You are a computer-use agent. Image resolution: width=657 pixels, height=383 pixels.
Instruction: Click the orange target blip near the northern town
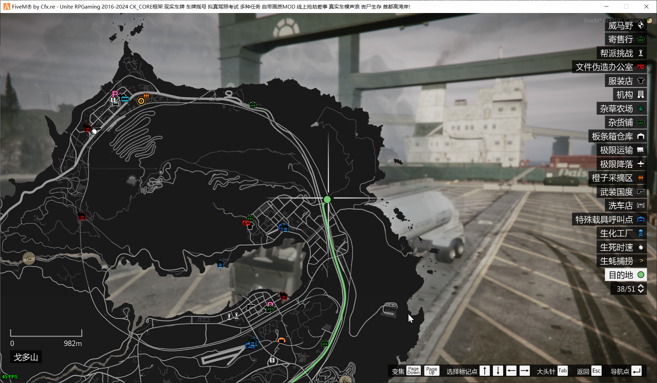click(x=141, y=101)
